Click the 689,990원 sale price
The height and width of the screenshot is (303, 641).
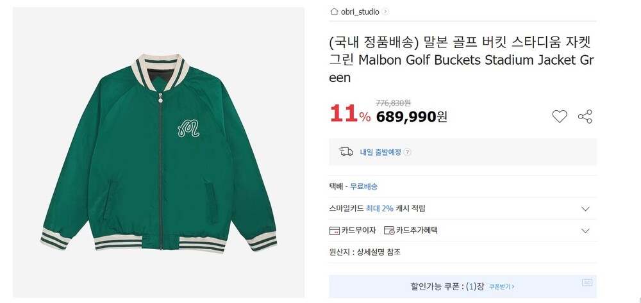tap(412, 117)
